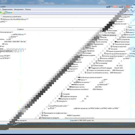The height and width of the screenshot is (135, 135).
Task: Click icon beside Размер на кристала
Action: pyautogui.click(x=111, y=46)
